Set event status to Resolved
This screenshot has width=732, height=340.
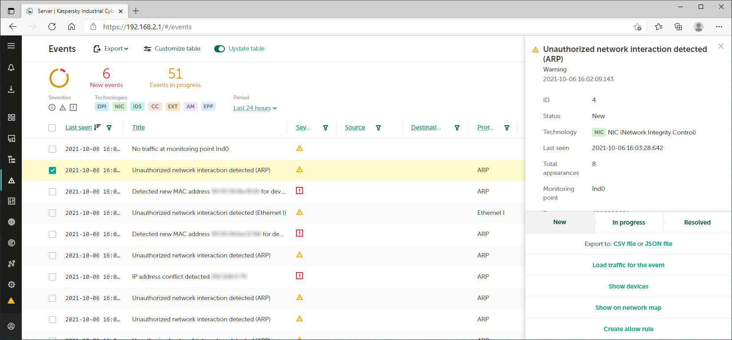click(697, 222)
